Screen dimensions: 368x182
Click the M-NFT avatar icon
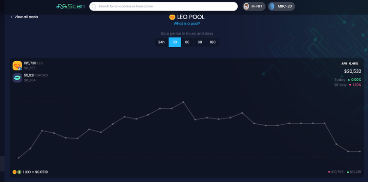point(246,7)
